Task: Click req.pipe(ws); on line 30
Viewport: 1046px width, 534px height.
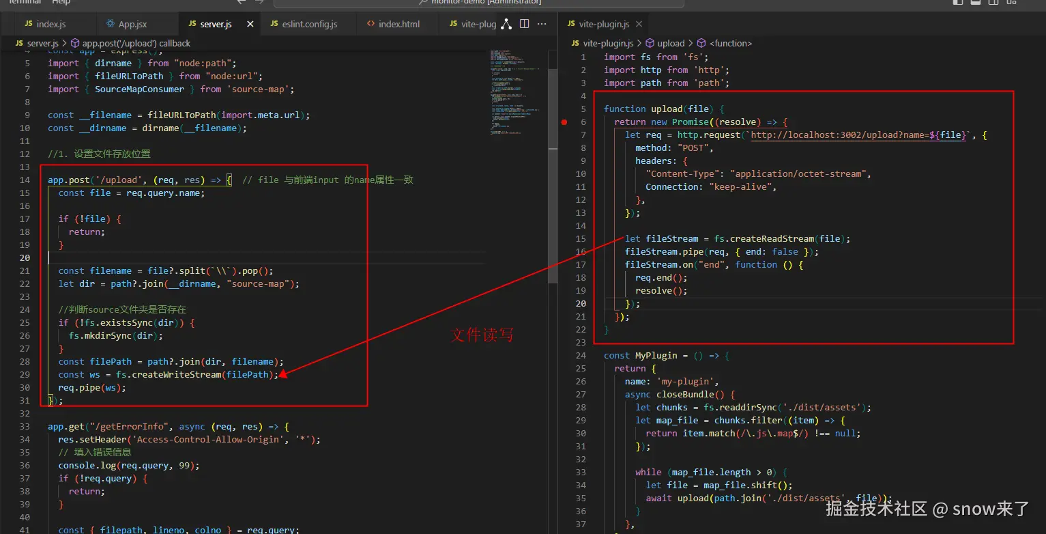Action: 92,388
